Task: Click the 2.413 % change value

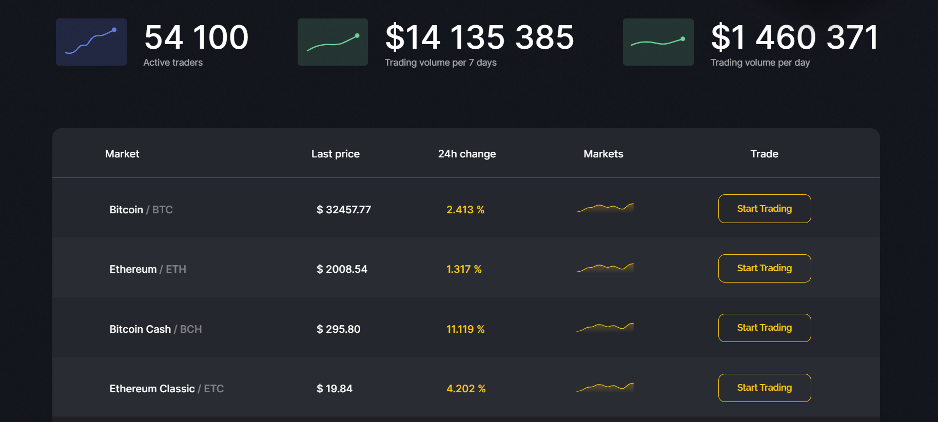Action: (465, 210)
